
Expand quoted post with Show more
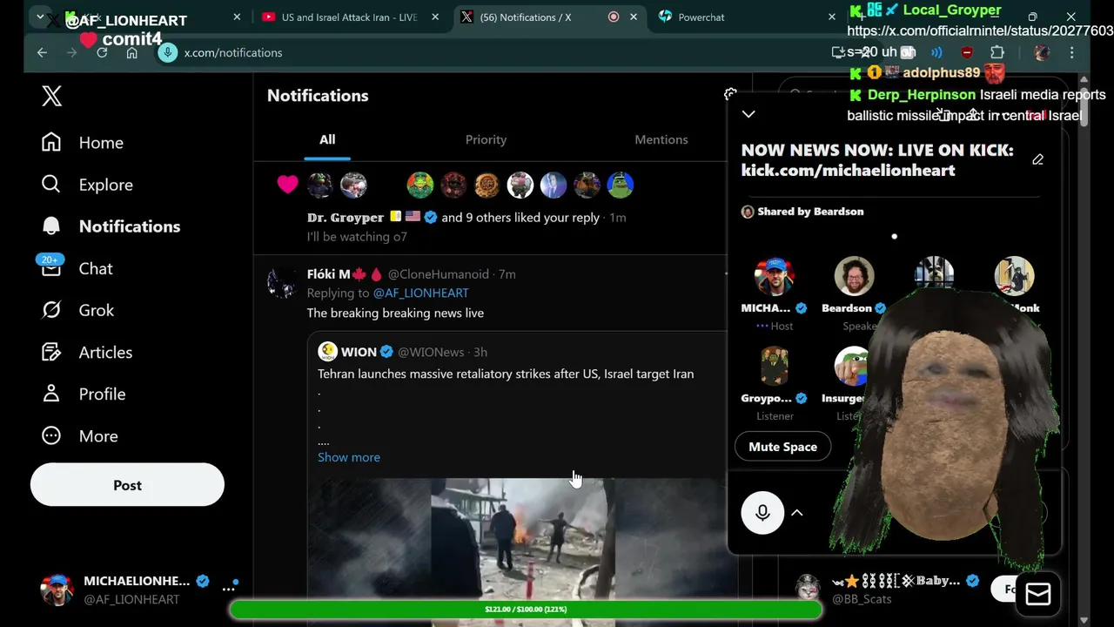[x=349, y=457]
